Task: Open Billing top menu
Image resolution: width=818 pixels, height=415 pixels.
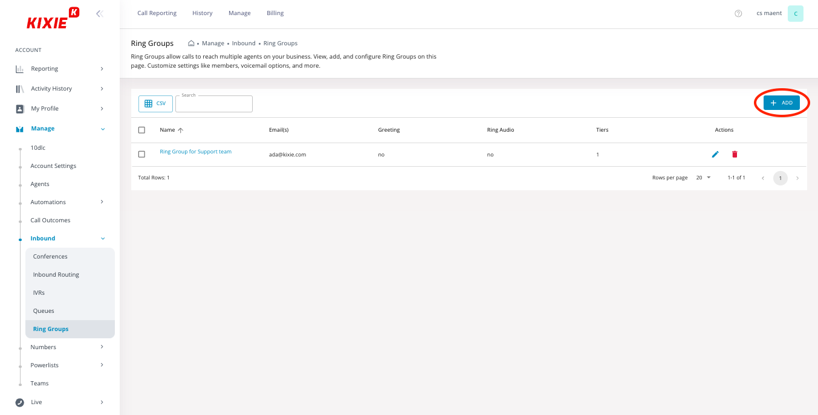Action: click(275, 13)
